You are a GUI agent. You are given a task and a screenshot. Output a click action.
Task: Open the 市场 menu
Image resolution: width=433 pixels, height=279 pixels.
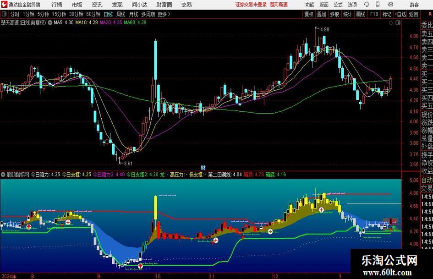(x=77, y=5)
